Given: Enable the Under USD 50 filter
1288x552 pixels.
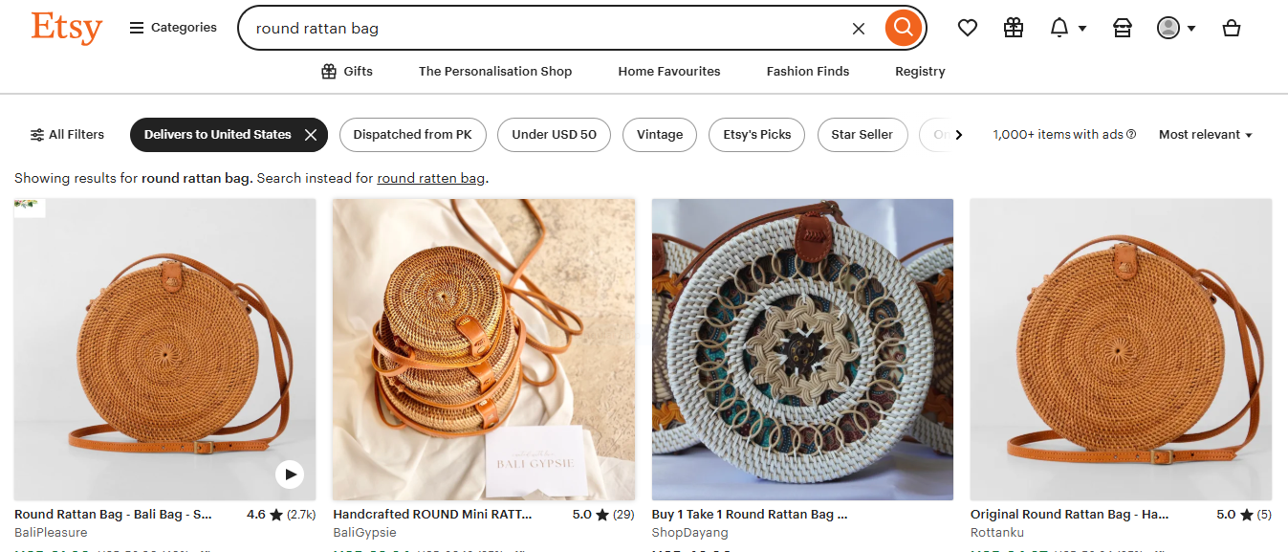Looking at the screenshot, I should click(554, 135).
